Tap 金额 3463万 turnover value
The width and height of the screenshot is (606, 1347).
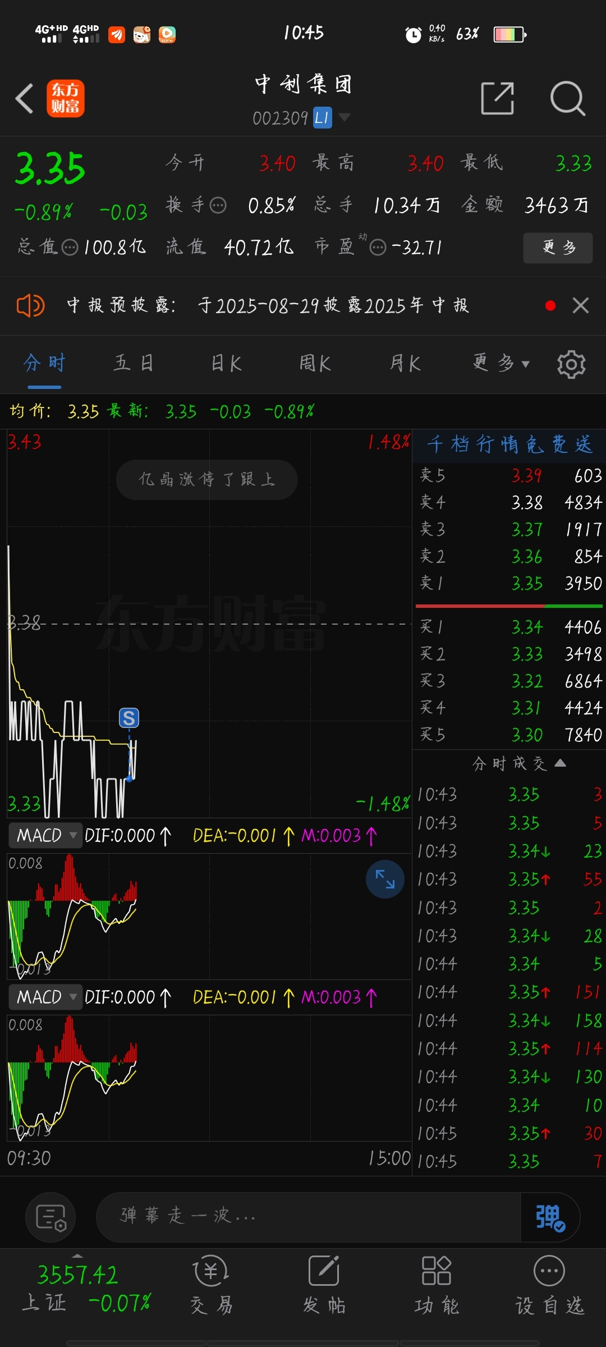click(556, 205)
